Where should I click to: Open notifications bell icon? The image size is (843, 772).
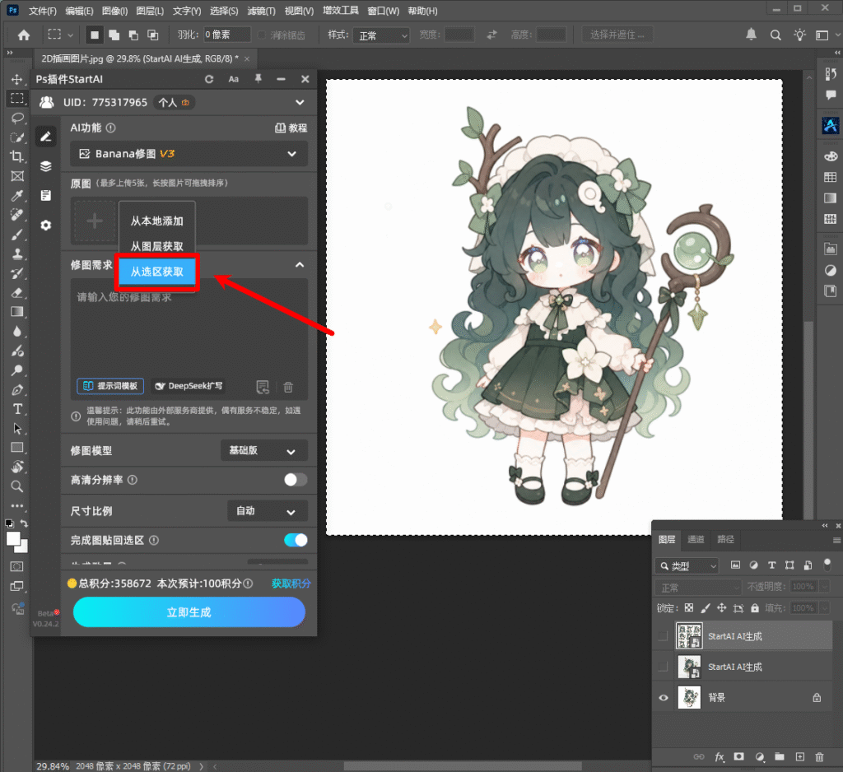pos(751,35)
